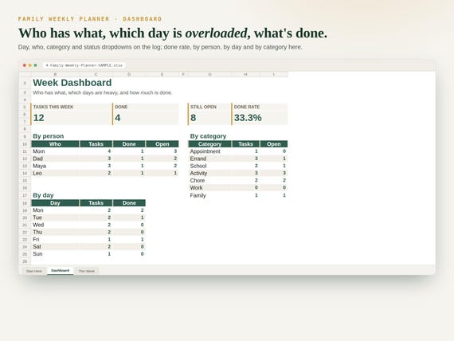Select column D header
The width and height of the screenshot is (454, 341).
pyautogui.click(x=129, y=74)
